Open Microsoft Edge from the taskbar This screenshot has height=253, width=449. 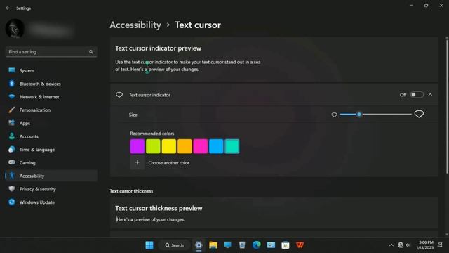coord(257,245)
